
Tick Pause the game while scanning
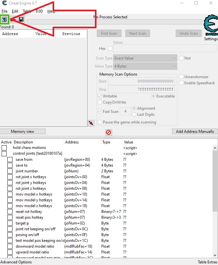100,122
